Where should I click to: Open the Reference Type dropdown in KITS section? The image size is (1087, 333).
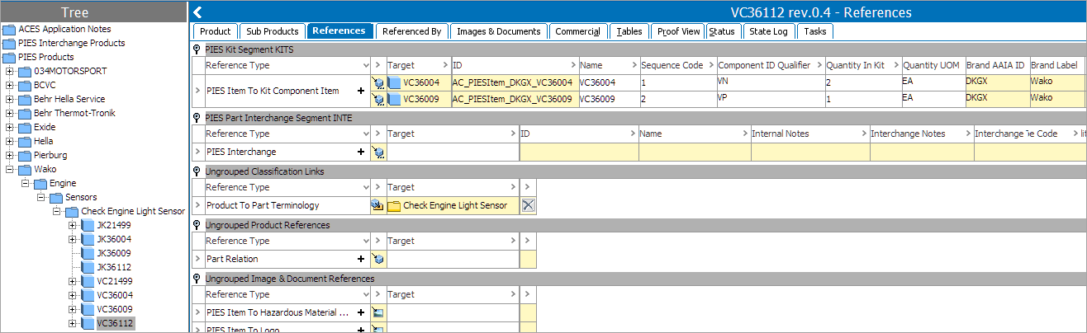(366, 65)
